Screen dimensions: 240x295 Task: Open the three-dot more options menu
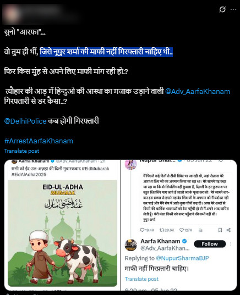pos(233,9)
